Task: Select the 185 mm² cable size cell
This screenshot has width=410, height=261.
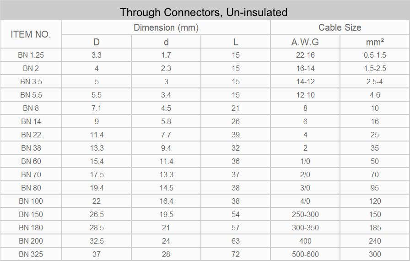Action: tap(375, 228)
